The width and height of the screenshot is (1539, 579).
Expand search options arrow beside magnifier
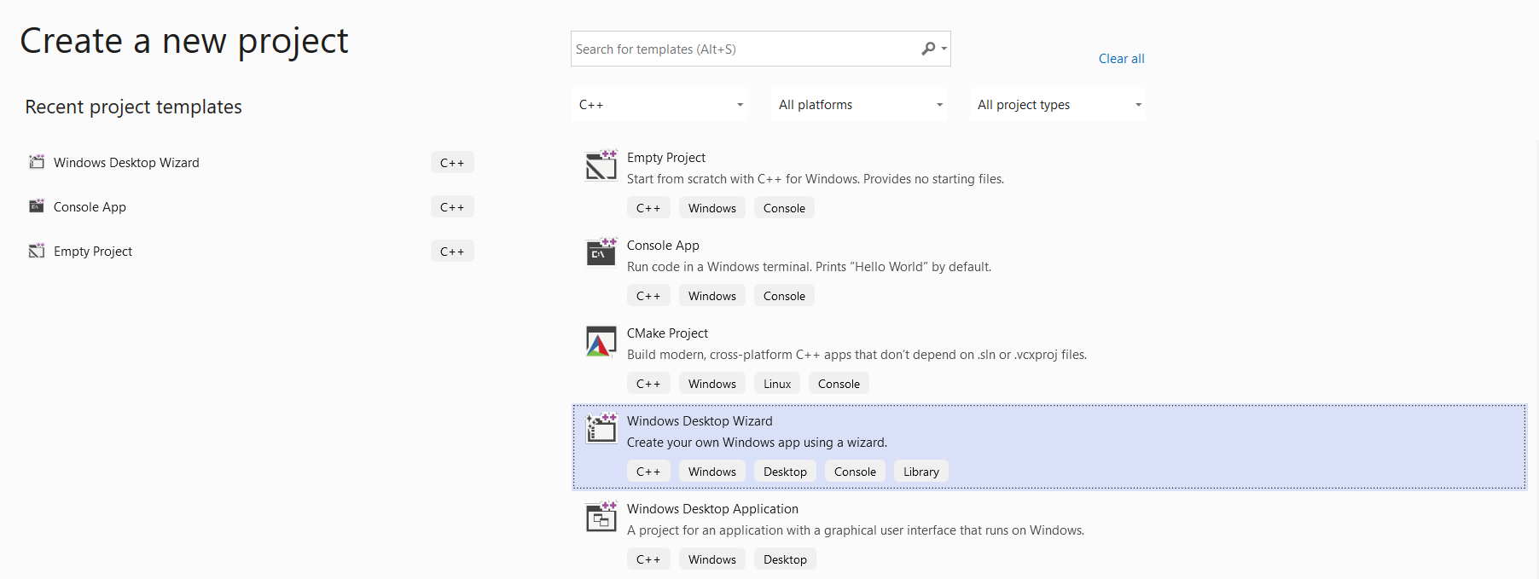click(944, 49)
